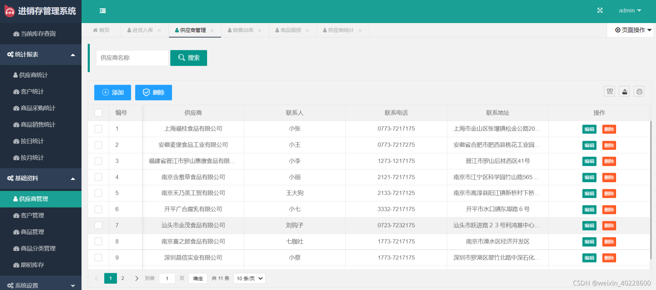Click the table vertical scrollbar
Screen dimensions: 656x290
point(651,190)
